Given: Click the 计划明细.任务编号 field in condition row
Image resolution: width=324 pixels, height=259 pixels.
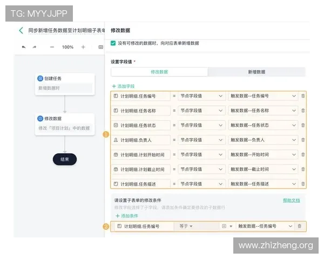Looking at the screenshot, I should click(x=144, y=227).
